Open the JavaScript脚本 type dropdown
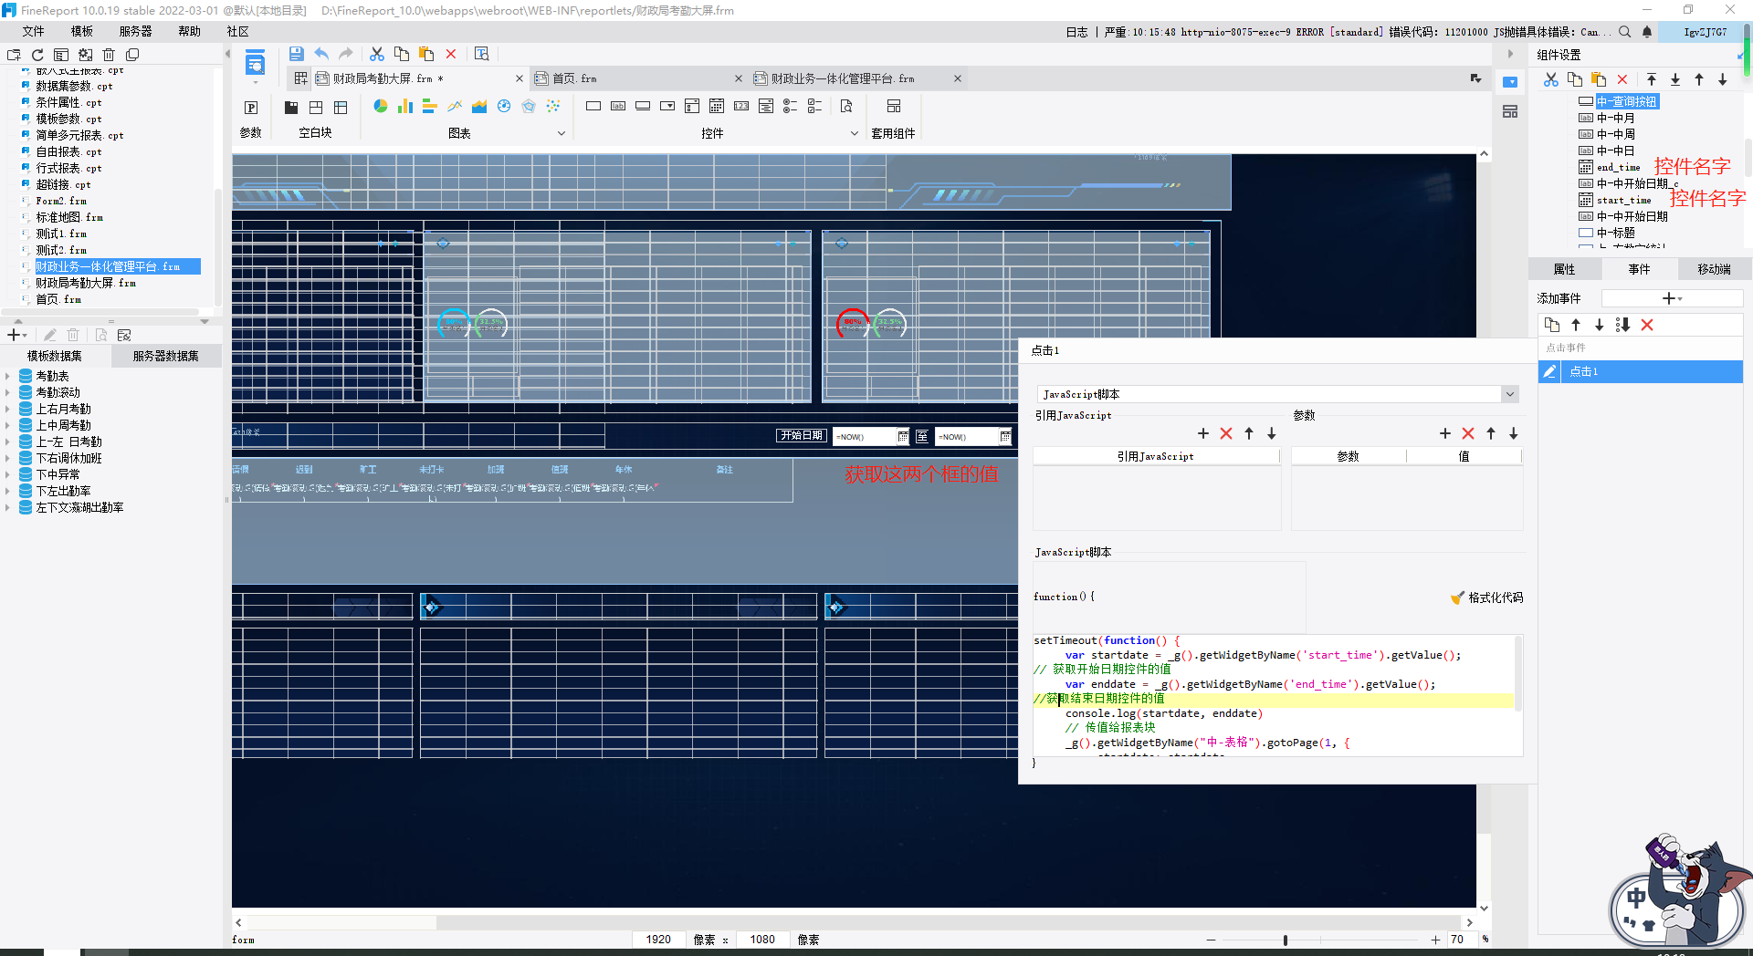This screenshot has height=956, width=1753. (1510, 394)
